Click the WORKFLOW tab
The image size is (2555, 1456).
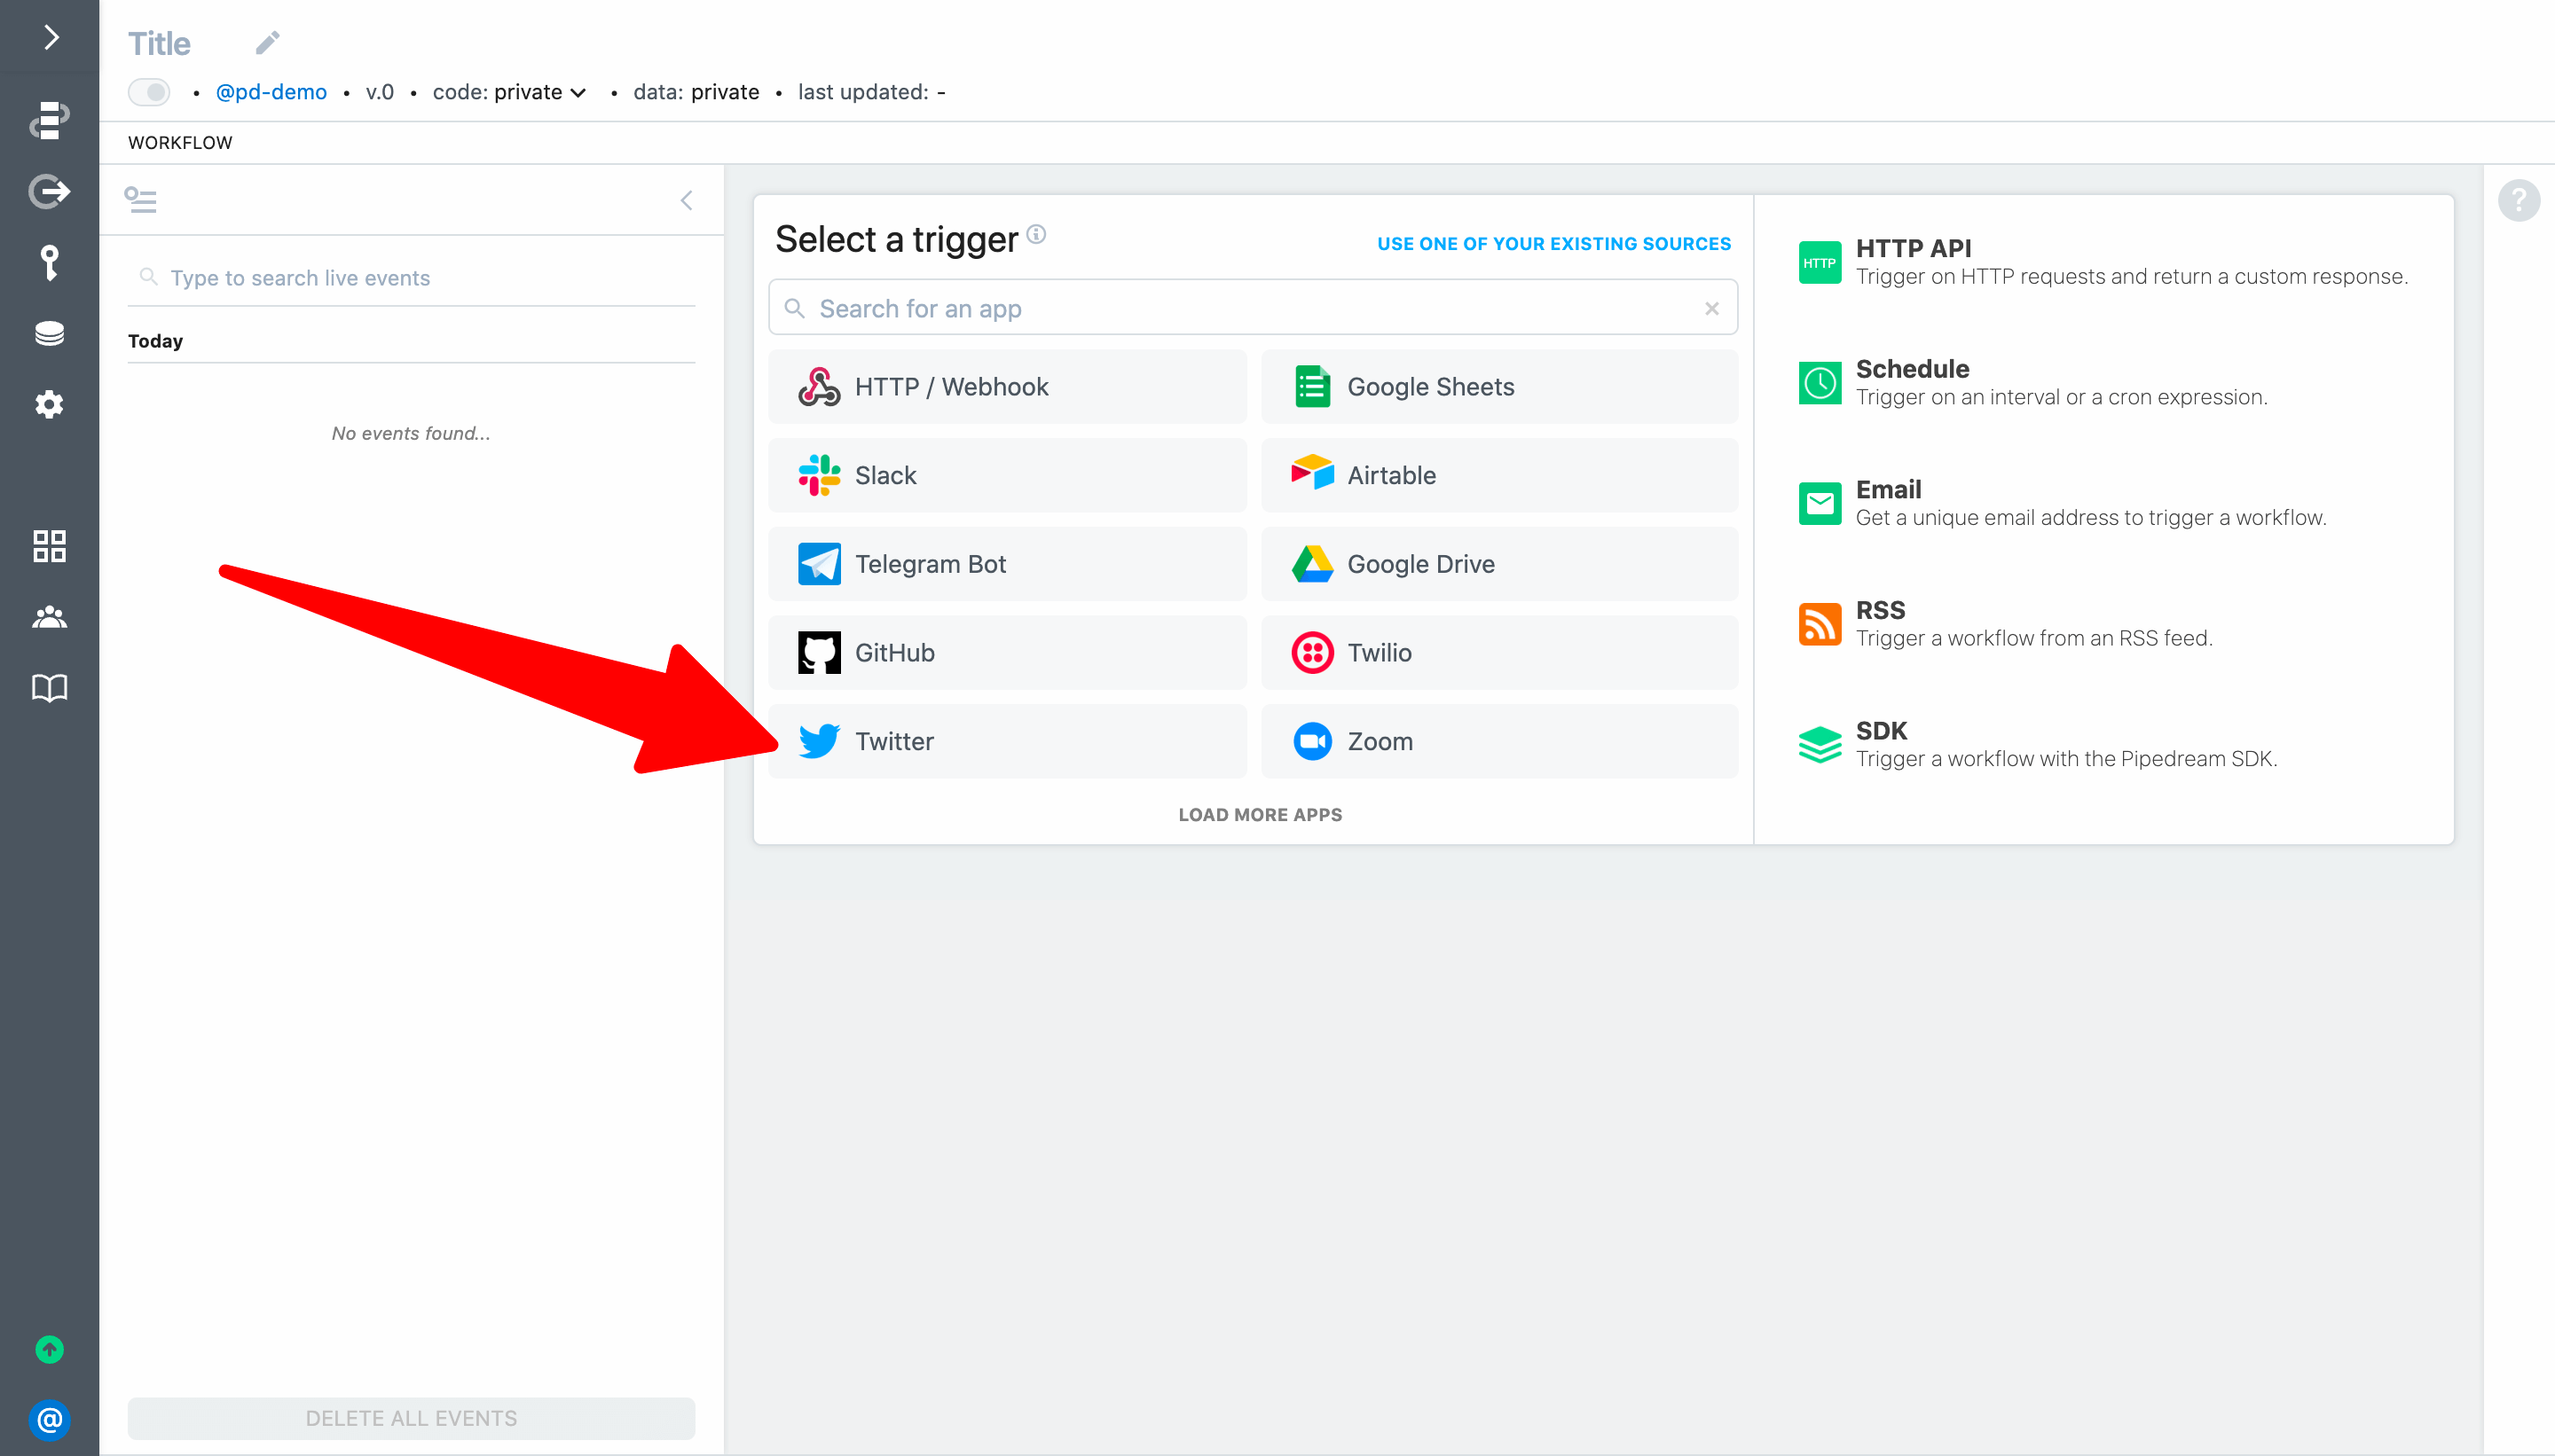pyautogui.click(x=180, y=142)
